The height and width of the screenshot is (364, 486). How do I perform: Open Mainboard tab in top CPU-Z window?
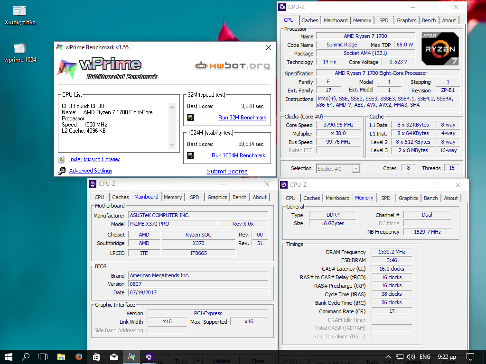pyautogui.click(x=336, y=20)
